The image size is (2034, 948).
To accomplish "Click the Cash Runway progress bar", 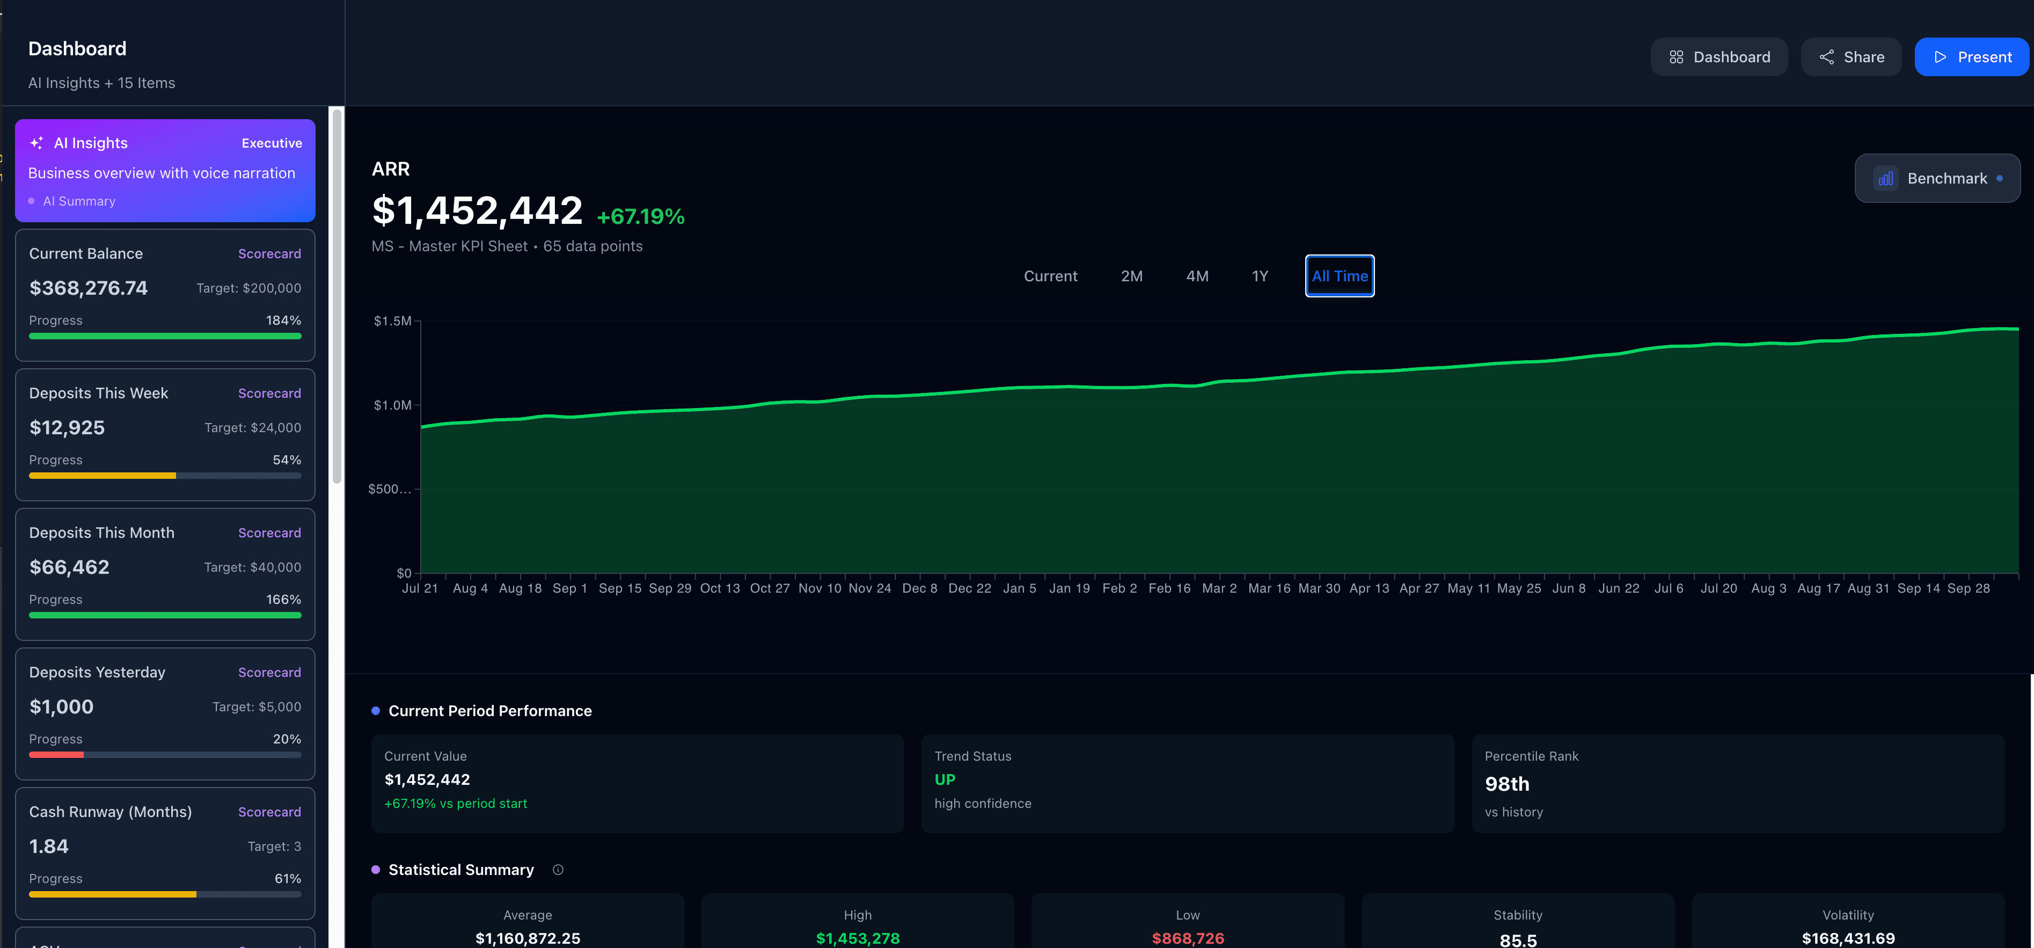I will (x=165, y=894).
